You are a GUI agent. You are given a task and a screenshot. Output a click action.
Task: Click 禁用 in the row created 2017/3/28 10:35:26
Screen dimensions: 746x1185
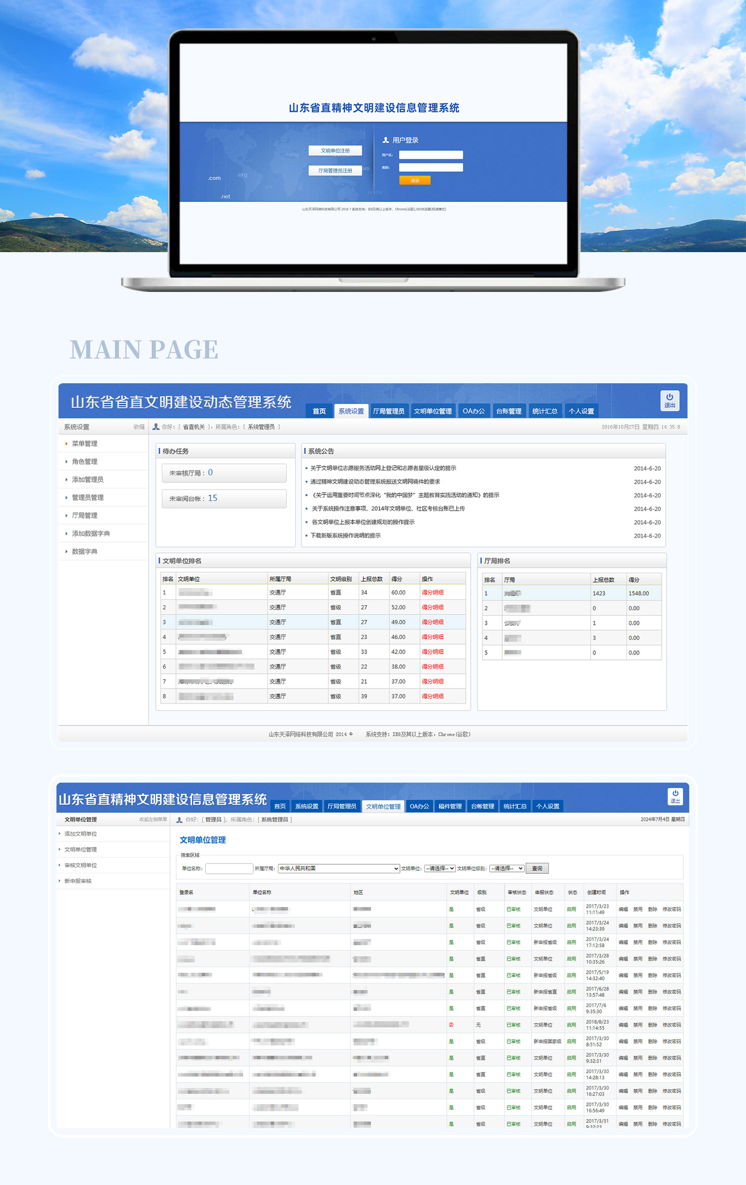638,959
